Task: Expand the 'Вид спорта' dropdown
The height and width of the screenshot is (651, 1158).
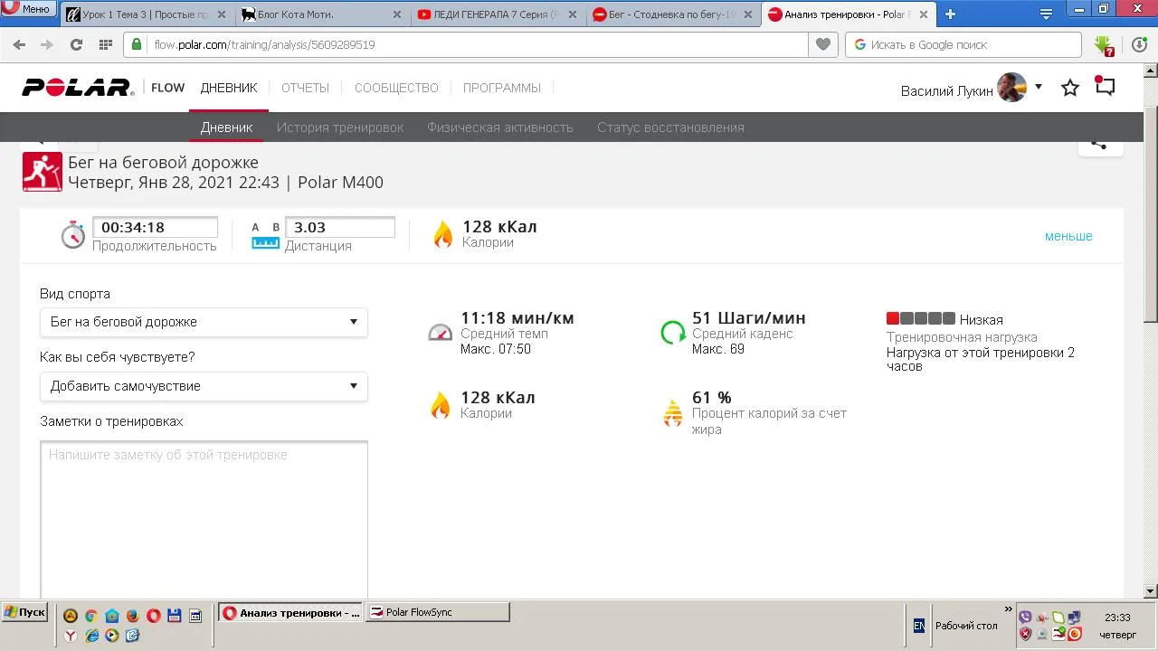Action: pyautogui.click(x=204, y=322)
